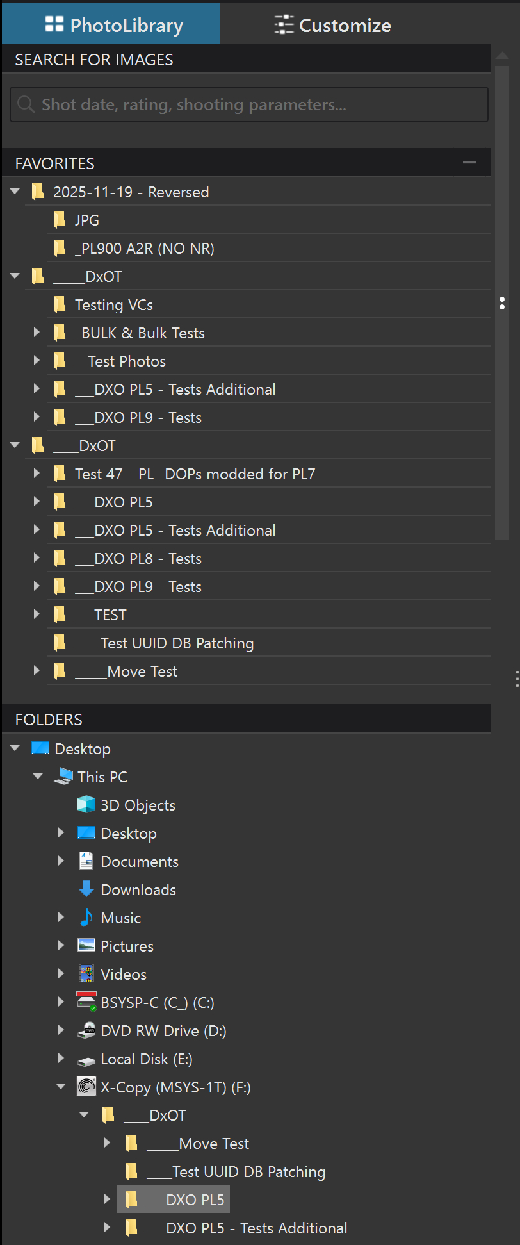Collapse the X-Copy (MSYS-1T) (F:) drive
Viewport: 520px width, 1245px height.
tap(61, 1087)
